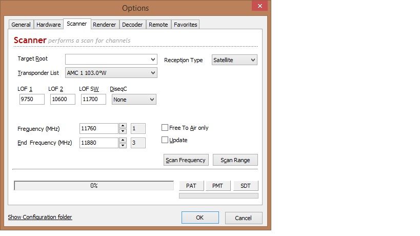Click the SDT button
The image size is (420, 236).
(246, 186)
